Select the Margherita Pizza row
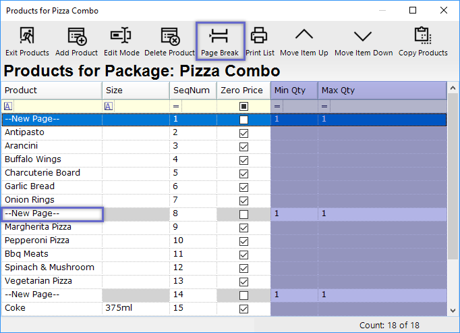This screenshot has width=460, height=333. pyautogui.click(x=52, y=227)
